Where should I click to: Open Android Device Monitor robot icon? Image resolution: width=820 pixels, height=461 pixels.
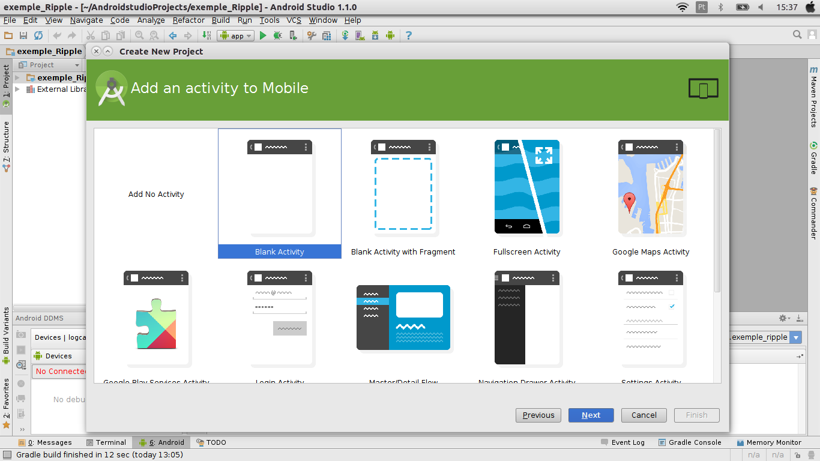390,35
